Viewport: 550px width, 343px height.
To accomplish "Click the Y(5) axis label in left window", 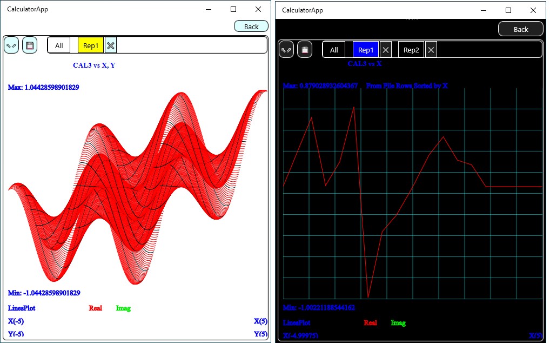I will pyautogui.click(x=260, y=333).
